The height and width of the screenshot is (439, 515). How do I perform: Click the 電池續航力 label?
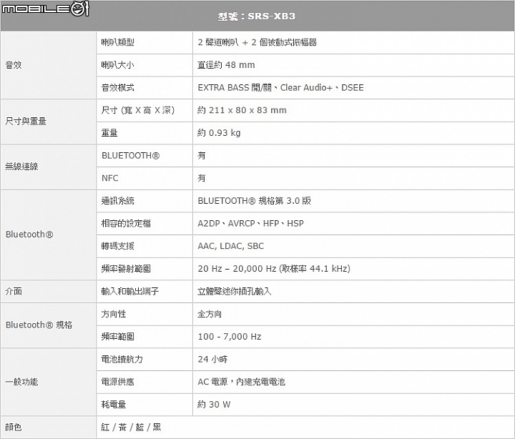122,360
